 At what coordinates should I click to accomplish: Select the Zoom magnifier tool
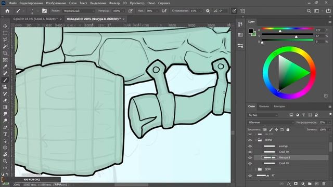(x=5, y=161)
